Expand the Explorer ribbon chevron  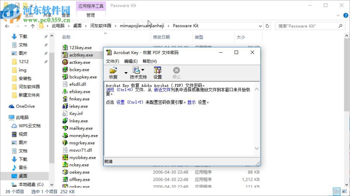pyautogui.click(x=338, y=15)
